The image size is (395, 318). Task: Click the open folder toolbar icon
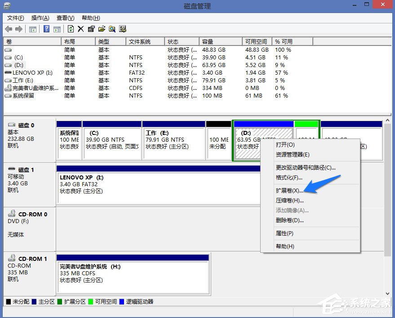[102, 29]
